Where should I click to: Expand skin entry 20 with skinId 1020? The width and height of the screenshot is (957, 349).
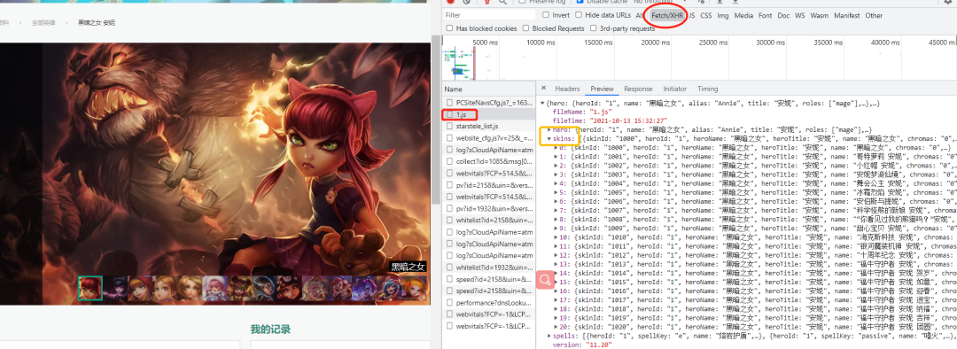click(x=556, y=327)
